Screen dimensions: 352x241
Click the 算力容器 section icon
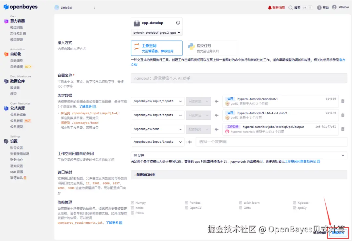tap(6, 21)
